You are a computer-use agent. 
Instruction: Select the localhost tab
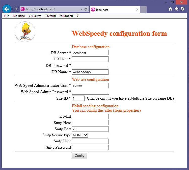(115, 10)
